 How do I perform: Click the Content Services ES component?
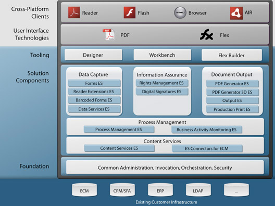pyautogui.click(x=119, y=148)
